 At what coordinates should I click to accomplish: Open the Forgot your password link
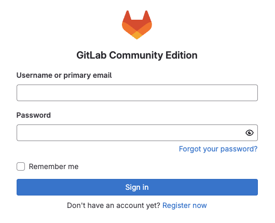point(218,149)
